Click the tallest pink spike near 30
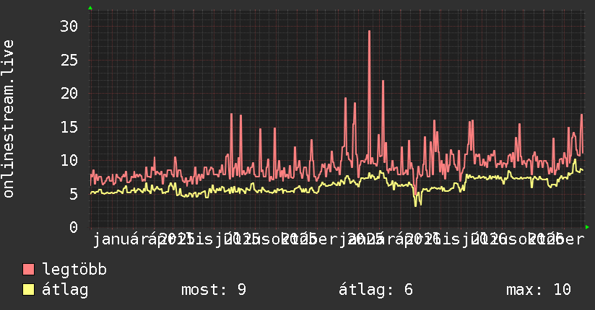Screen dimensions: 595x310 pyautogui.click(x=369, y=32)
